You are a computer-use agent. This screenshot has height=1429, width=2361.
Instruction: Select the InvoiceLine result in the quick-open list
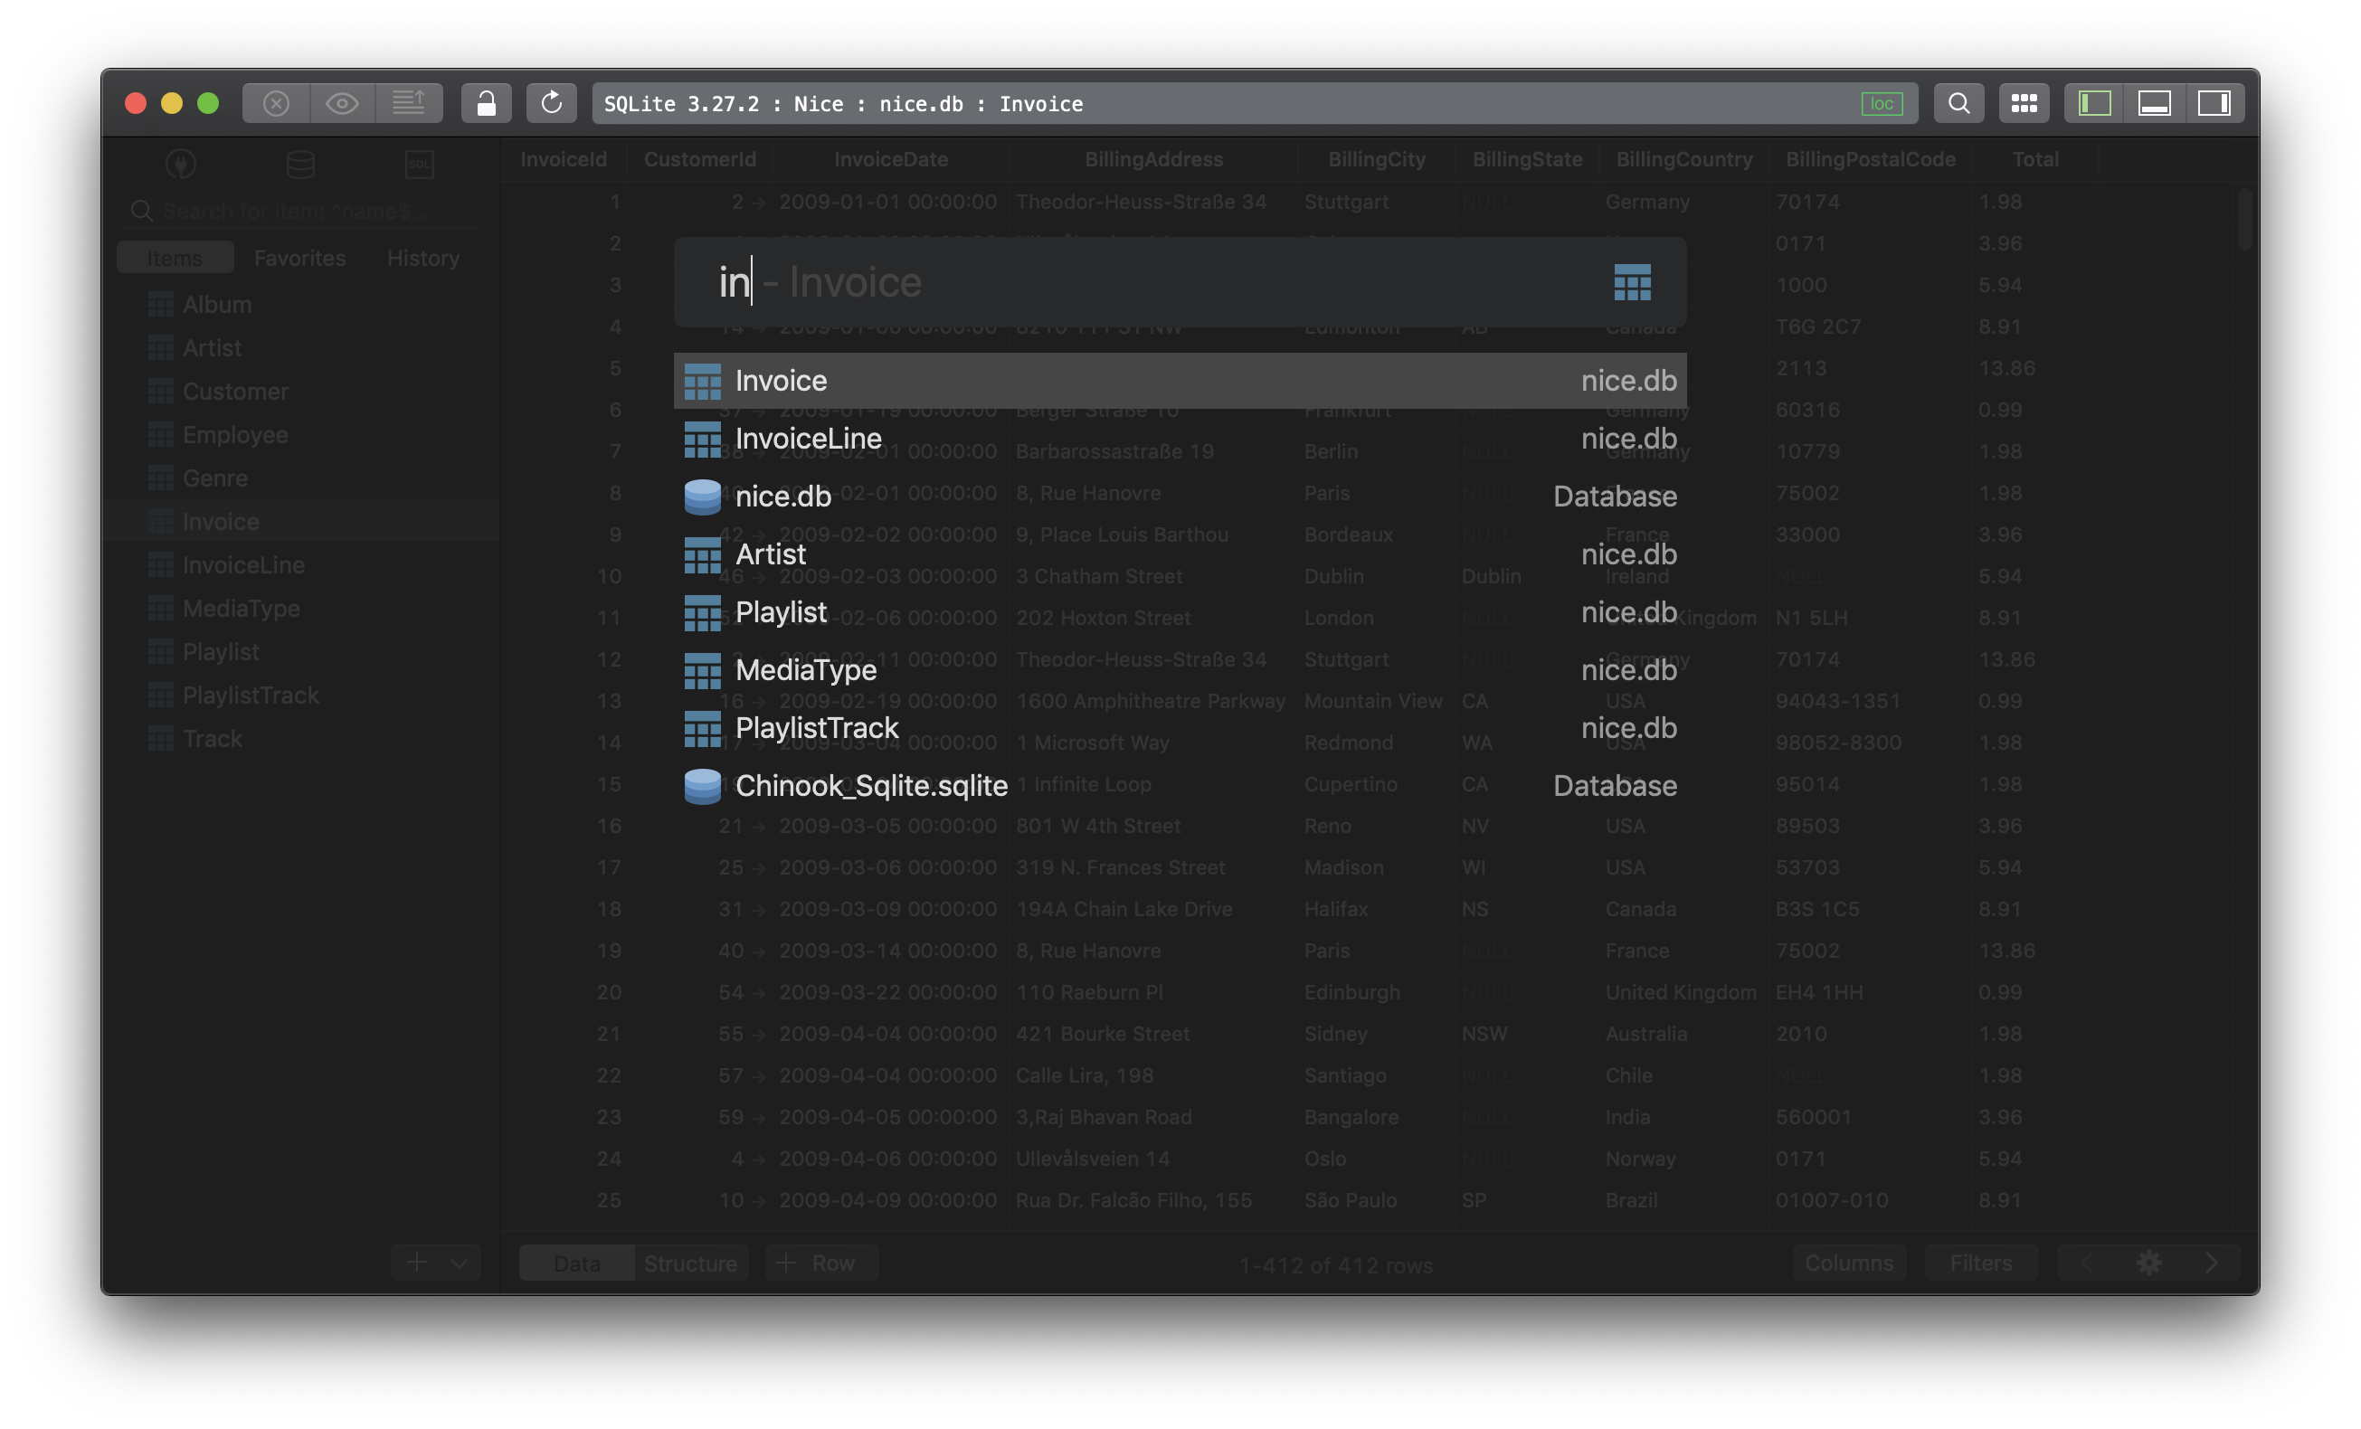[810, 439]
